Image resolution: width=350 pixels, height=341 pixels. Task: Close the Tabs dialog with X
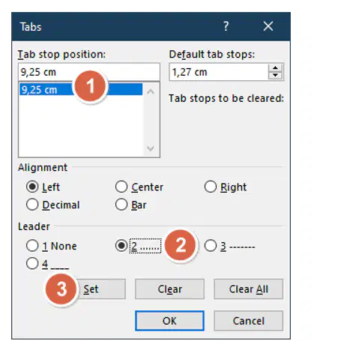tap(268, 26)
